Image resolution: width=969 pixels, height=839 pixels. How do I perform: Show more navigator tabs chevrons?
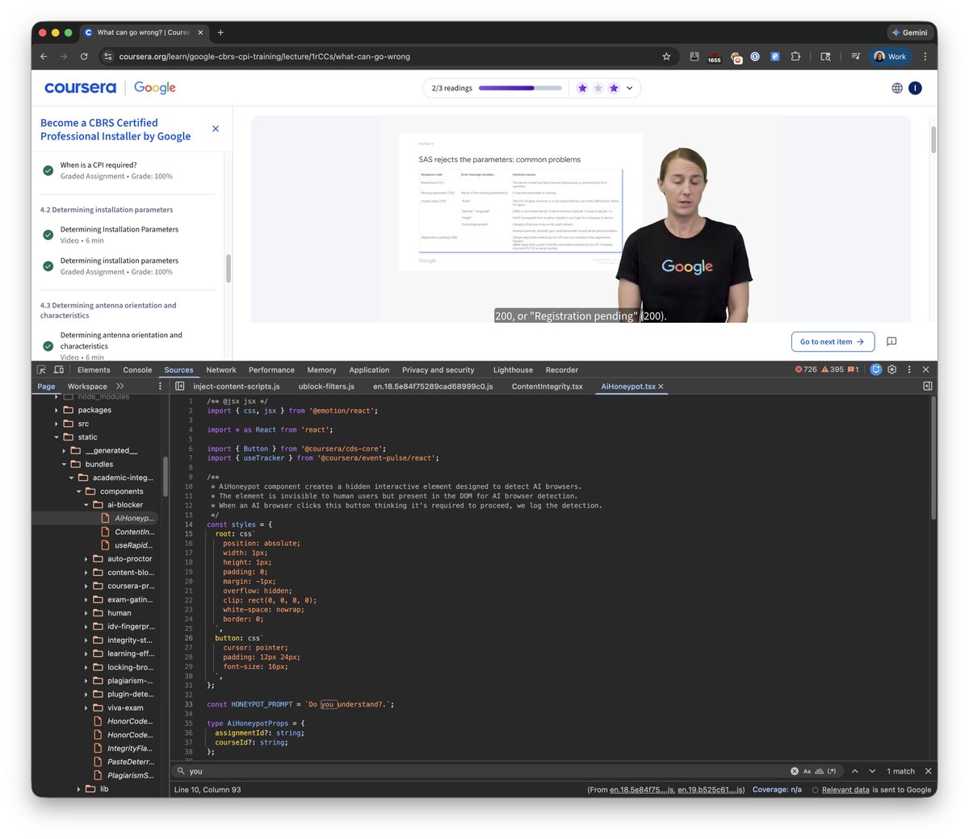tap(120, 386)
